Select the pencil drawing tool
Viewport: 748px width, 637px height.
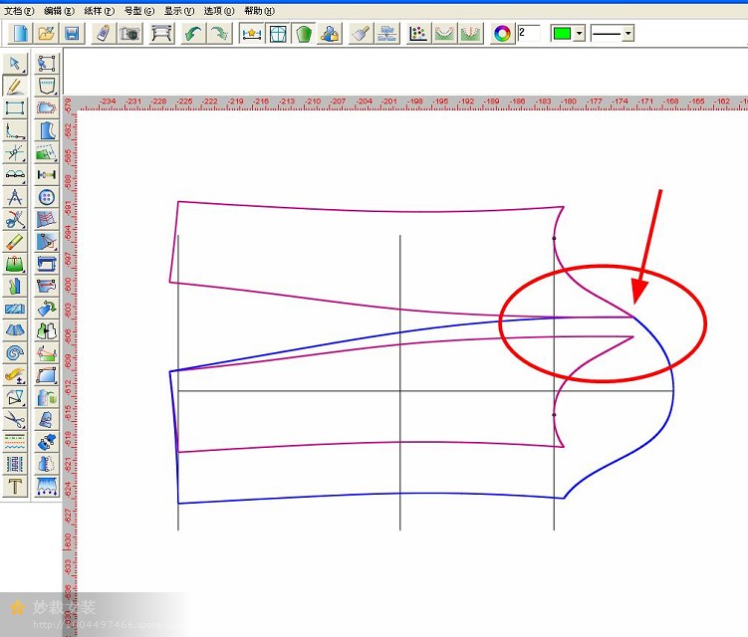pos(15,86)
